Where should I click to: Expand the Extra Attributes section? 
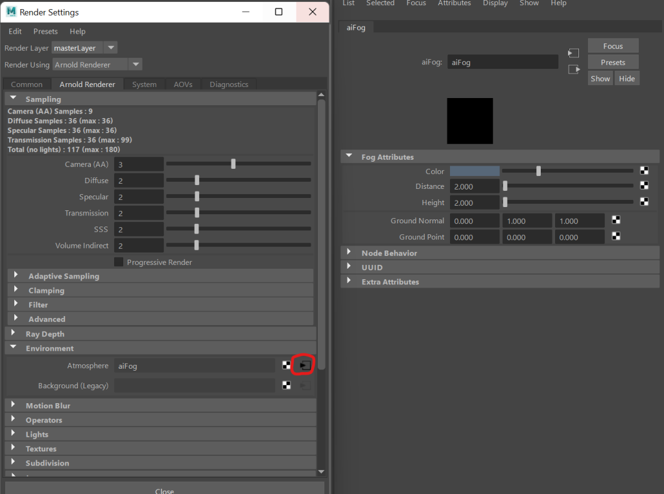tap(348, 280)
